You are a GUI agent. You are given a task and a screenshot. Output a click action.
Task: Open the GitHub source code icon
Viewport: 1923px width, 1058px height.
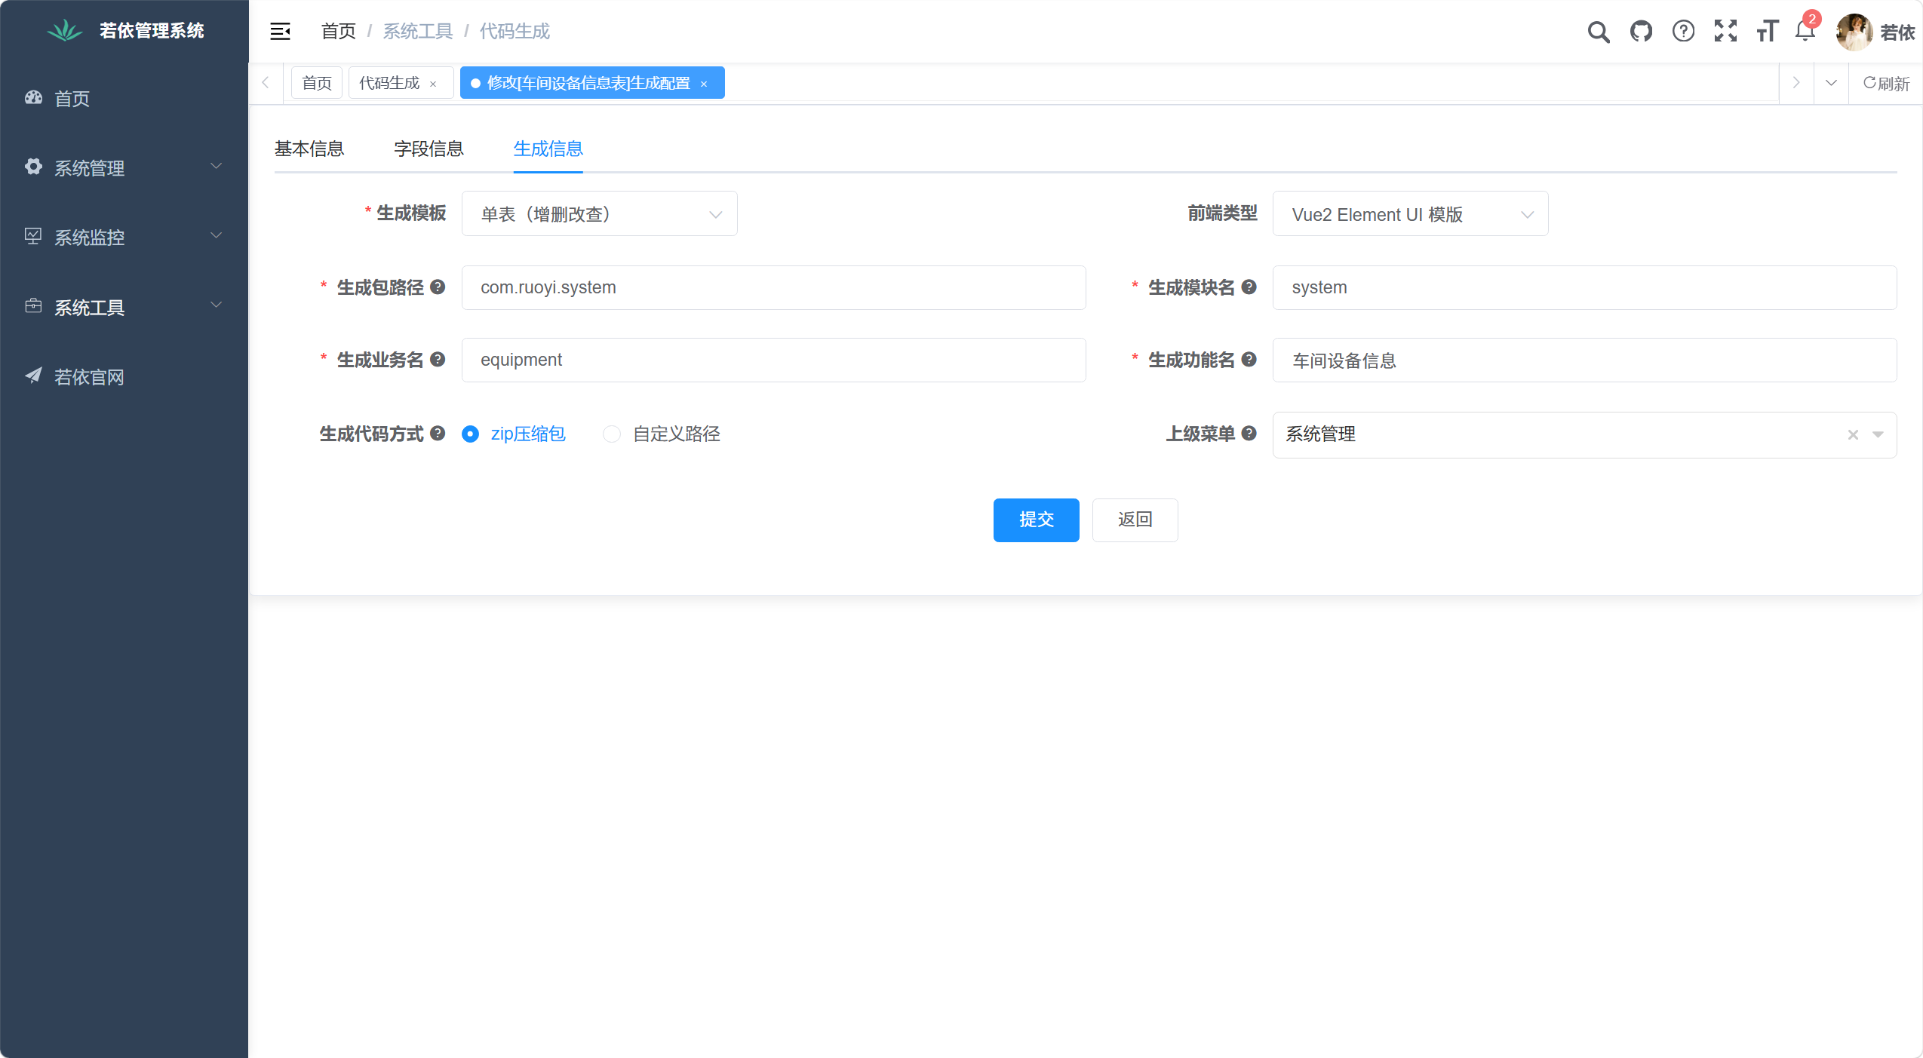(1641, 32)
